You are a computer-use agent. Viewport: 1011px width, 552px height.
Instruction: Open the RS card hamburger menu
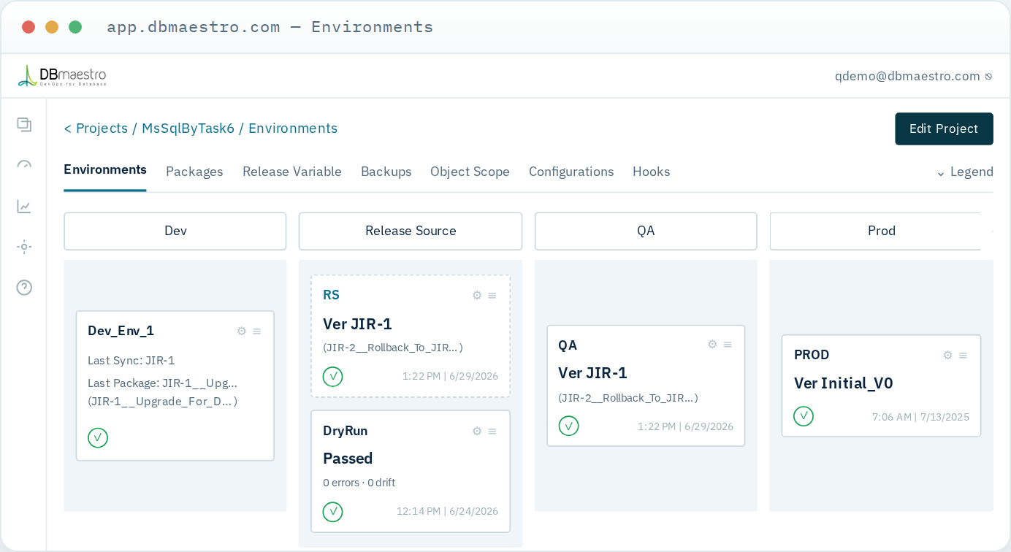coord(492,295)
